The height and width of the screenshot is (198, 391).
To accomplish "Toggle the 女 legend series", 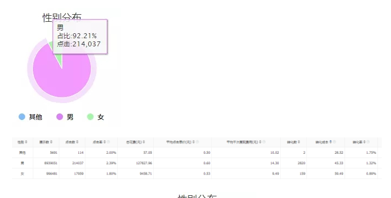I will point(95,117).
